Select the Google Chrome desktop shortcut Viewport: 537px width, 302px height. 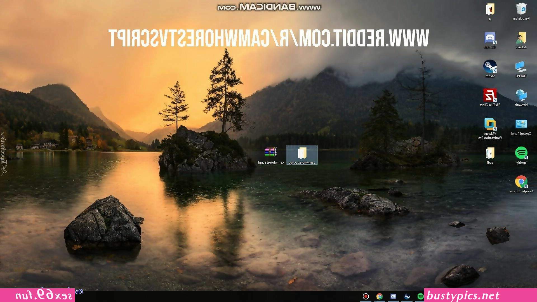tap(521, 184)
